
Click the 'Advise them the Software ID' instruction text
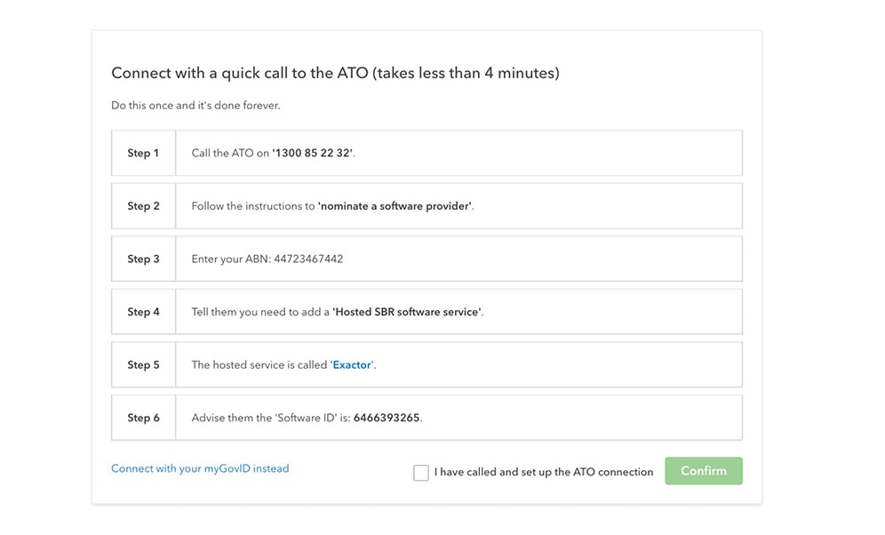(x=270, y=418)
